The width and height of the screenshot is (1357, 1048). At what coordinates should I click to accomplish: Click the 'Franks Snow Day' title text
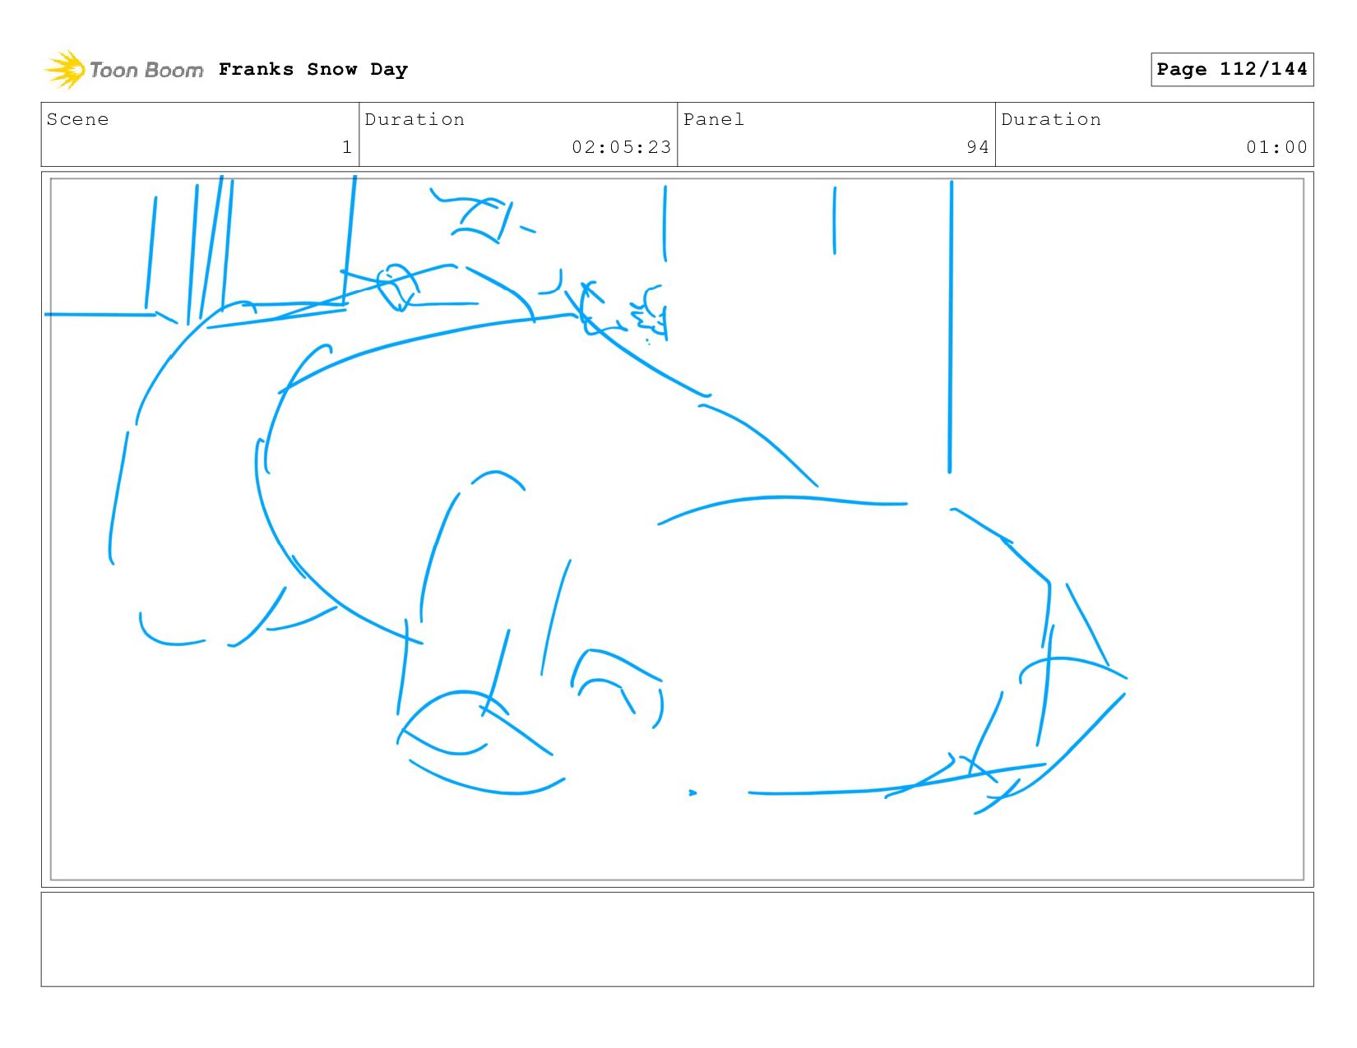tap(313, 70)
